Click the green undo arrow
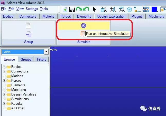 click(86, 9)
